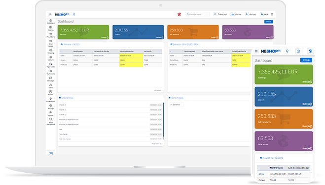This screenshot has height=185, width=325.
Task: Toggle the desktop hamburger menu
Action: click(x=50, y=14)
